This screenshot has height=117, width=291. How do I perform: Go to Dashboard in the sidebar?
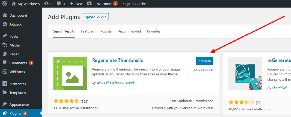[18, 16]
